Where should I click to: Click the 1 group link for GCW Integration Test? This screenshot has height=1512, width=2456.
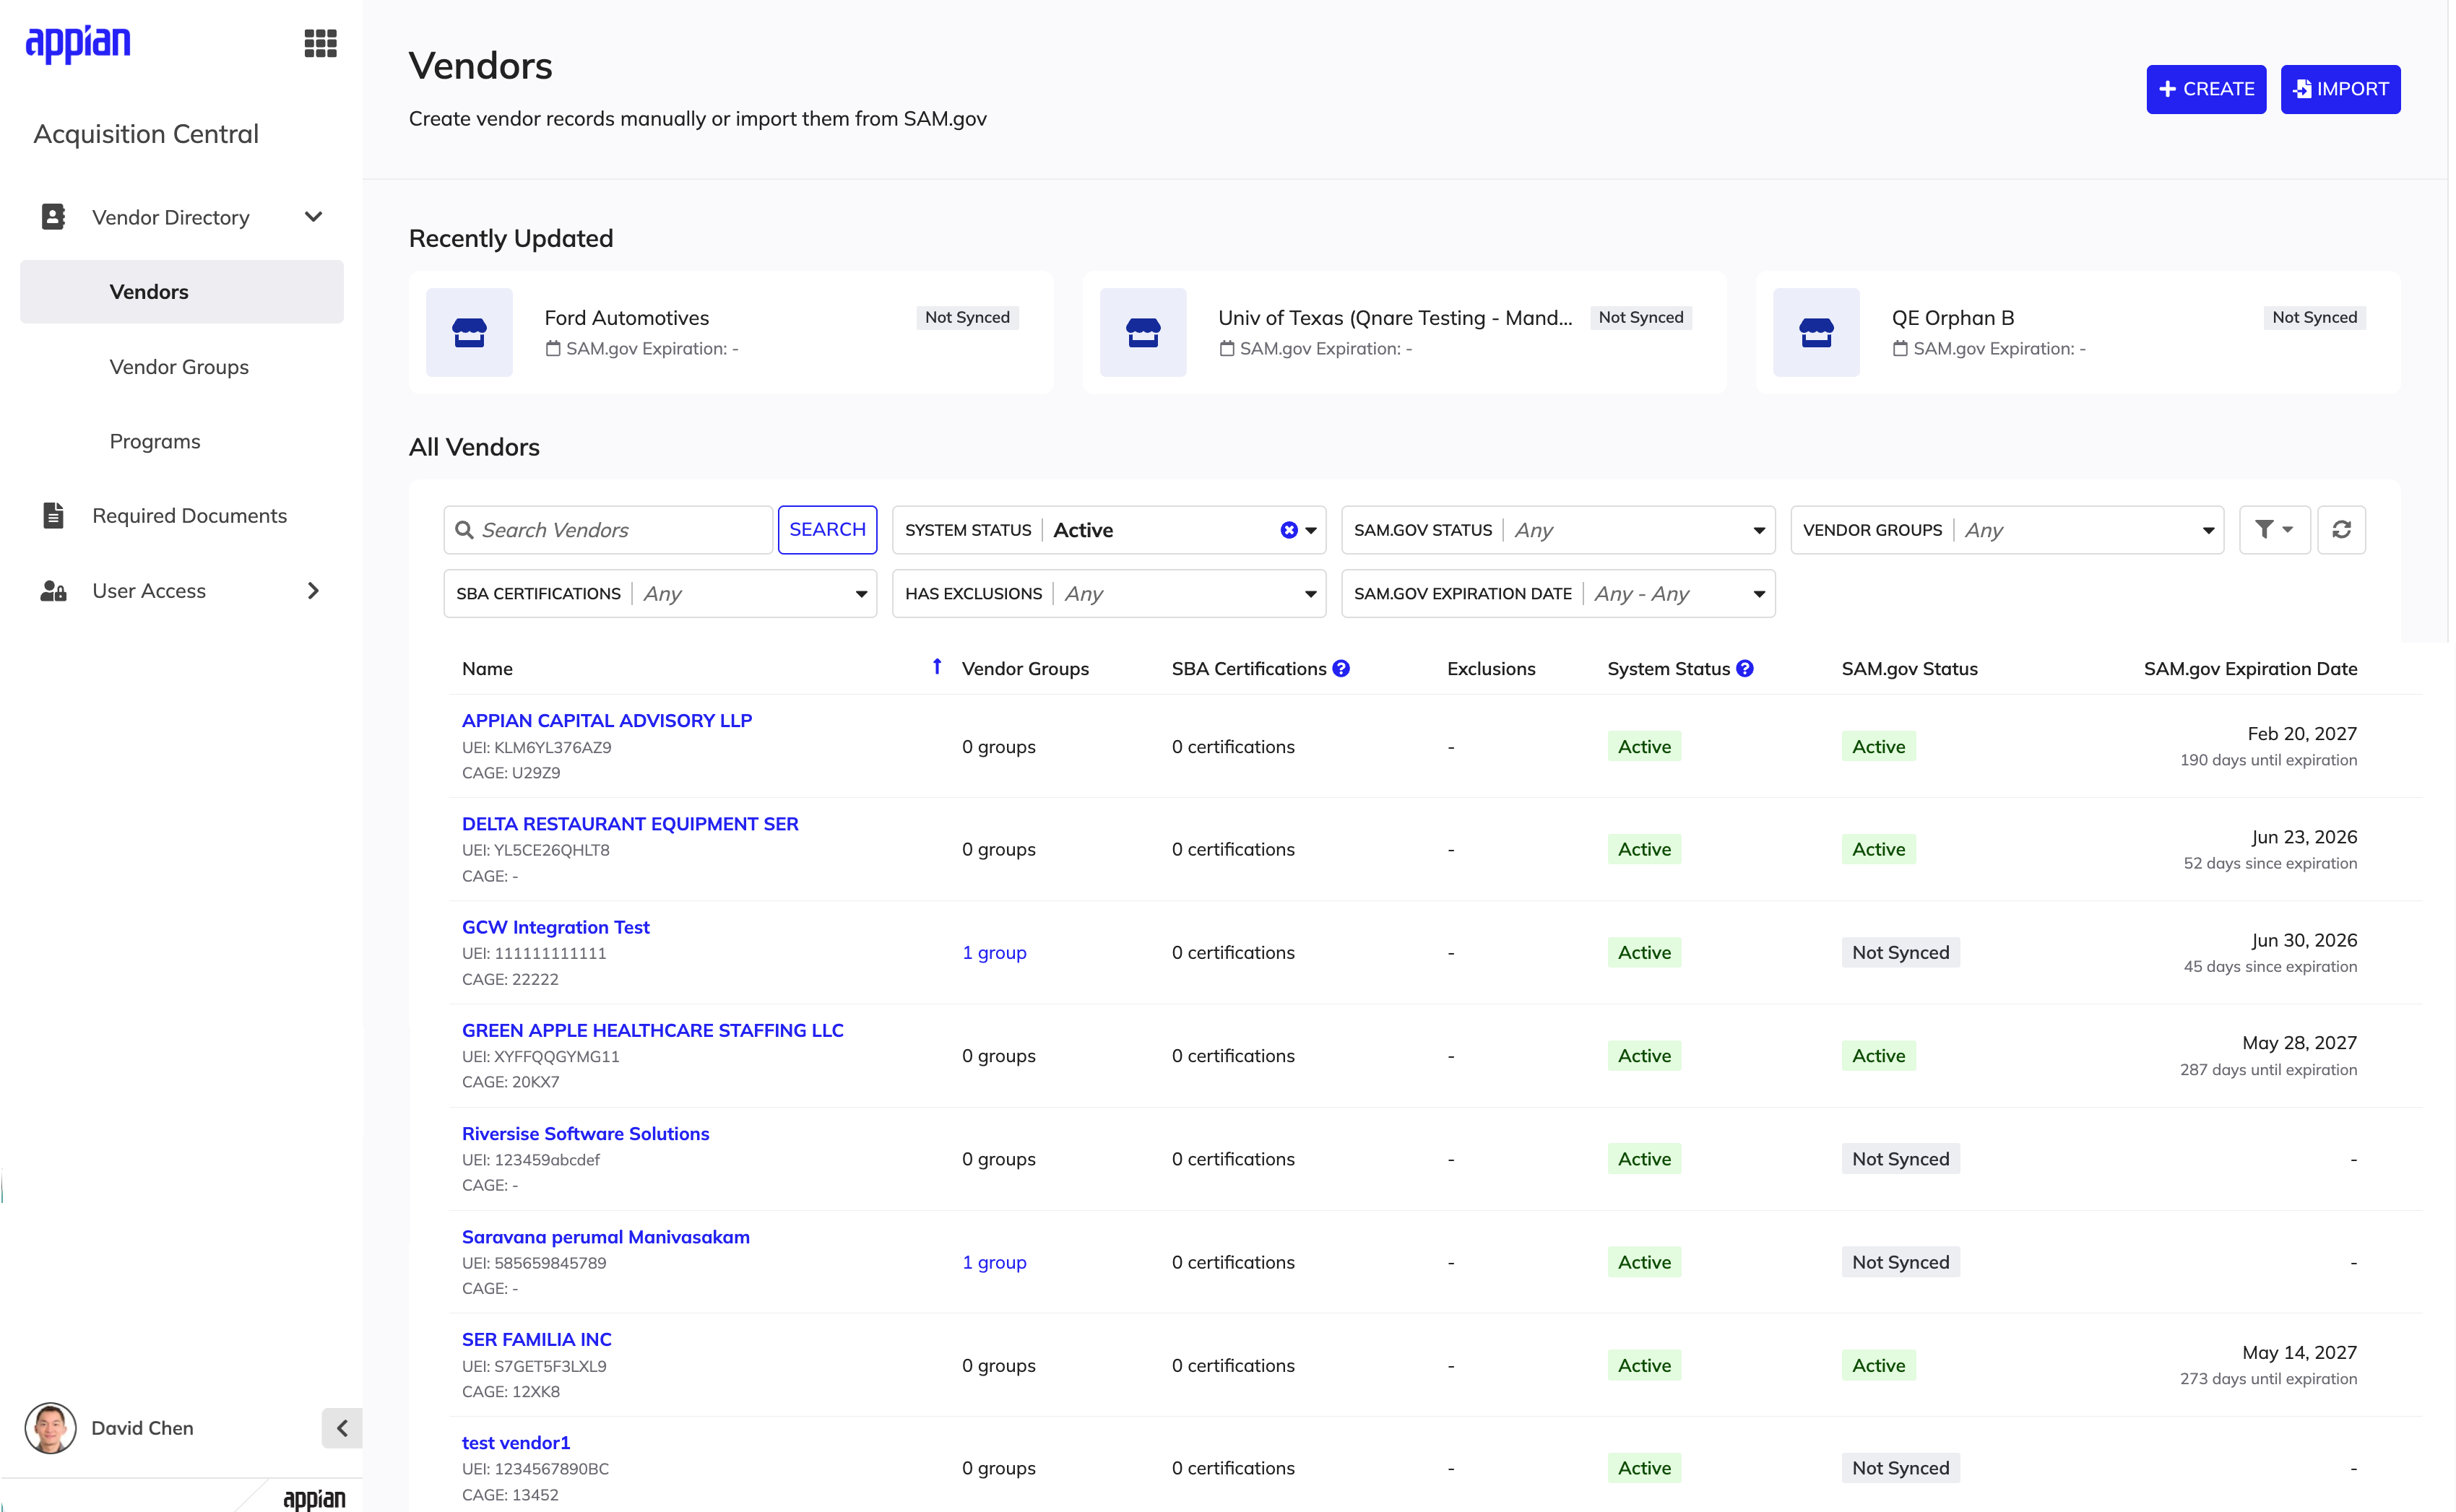tap(995, 953)
